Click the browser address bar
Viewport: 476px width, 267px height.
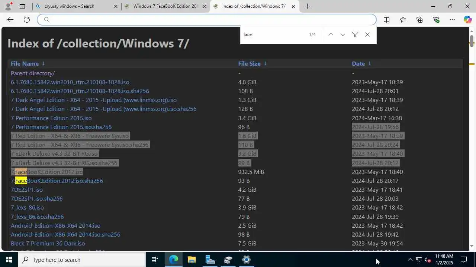(207, 20)
